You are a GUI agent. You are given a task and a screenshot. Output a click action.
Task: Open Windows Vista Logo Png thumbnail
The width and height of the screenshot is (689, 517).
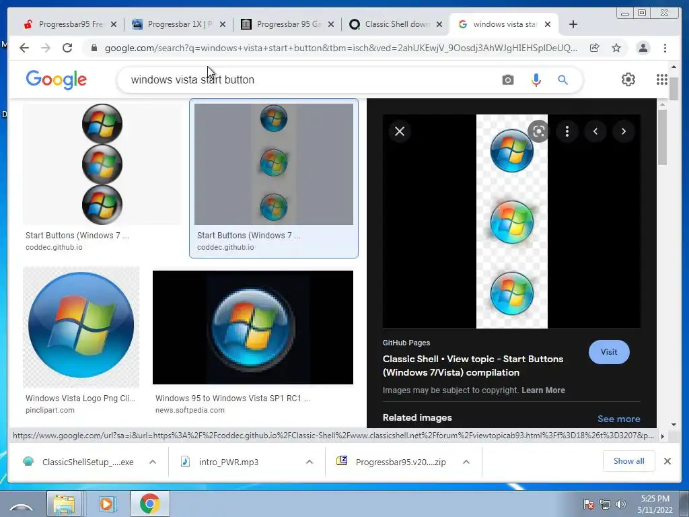click(81, 327)
